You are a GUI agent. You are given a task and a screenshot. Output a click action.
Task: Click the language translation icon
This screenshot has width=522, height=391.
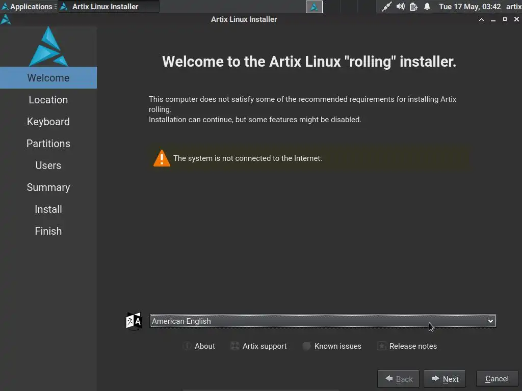(134, 321)
